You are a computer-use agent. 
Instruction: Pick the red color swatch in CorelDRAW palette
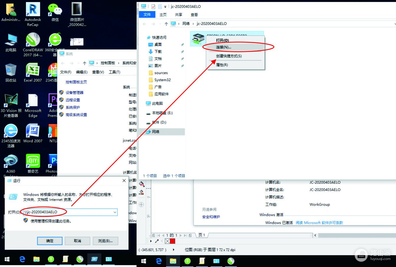[172, 241]
